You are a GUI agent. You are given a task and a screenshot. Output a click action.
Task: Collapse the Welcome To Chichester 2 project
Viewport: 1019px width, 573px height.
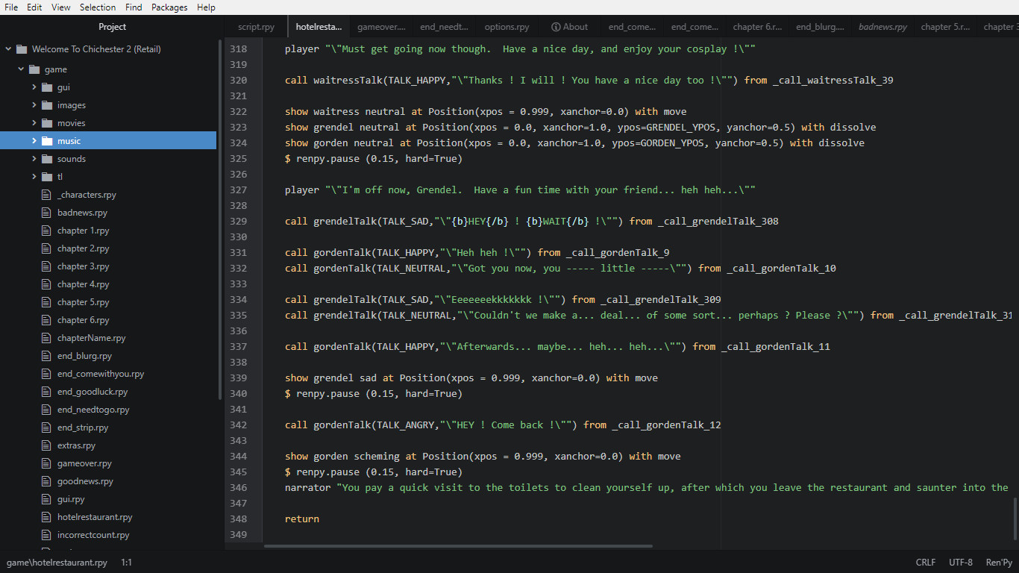(x=9, y=48)
